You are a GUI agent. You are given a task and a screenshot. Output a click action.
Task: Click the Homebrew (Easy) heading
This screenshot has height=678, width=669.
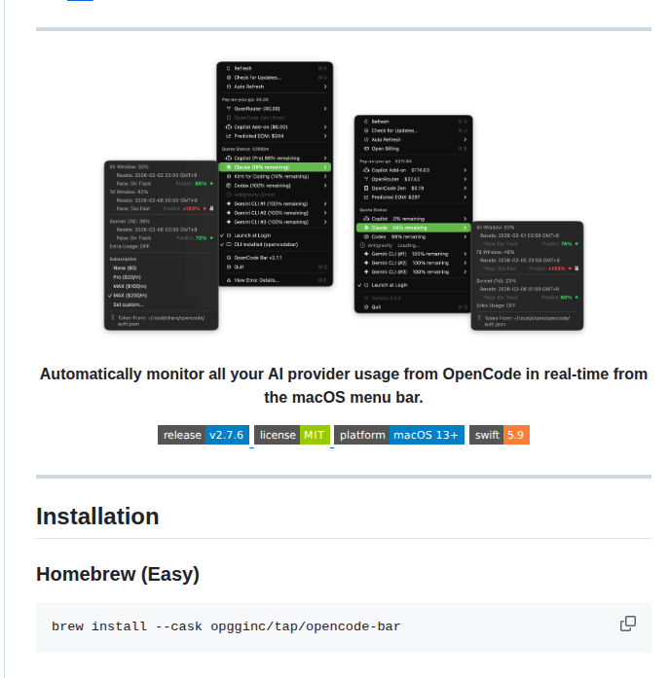coord(118,574)
